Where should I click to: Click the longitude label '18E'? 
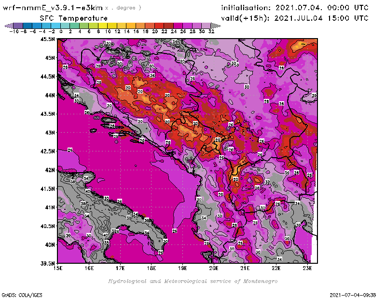click(x=152, y=268)
